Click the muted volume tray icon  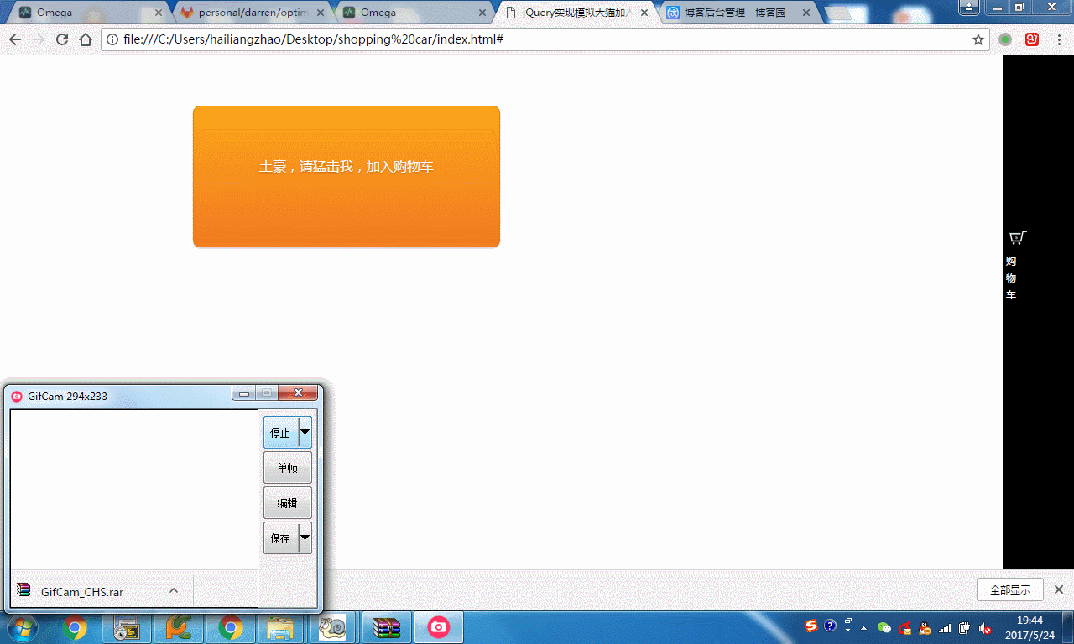[985, 627]
